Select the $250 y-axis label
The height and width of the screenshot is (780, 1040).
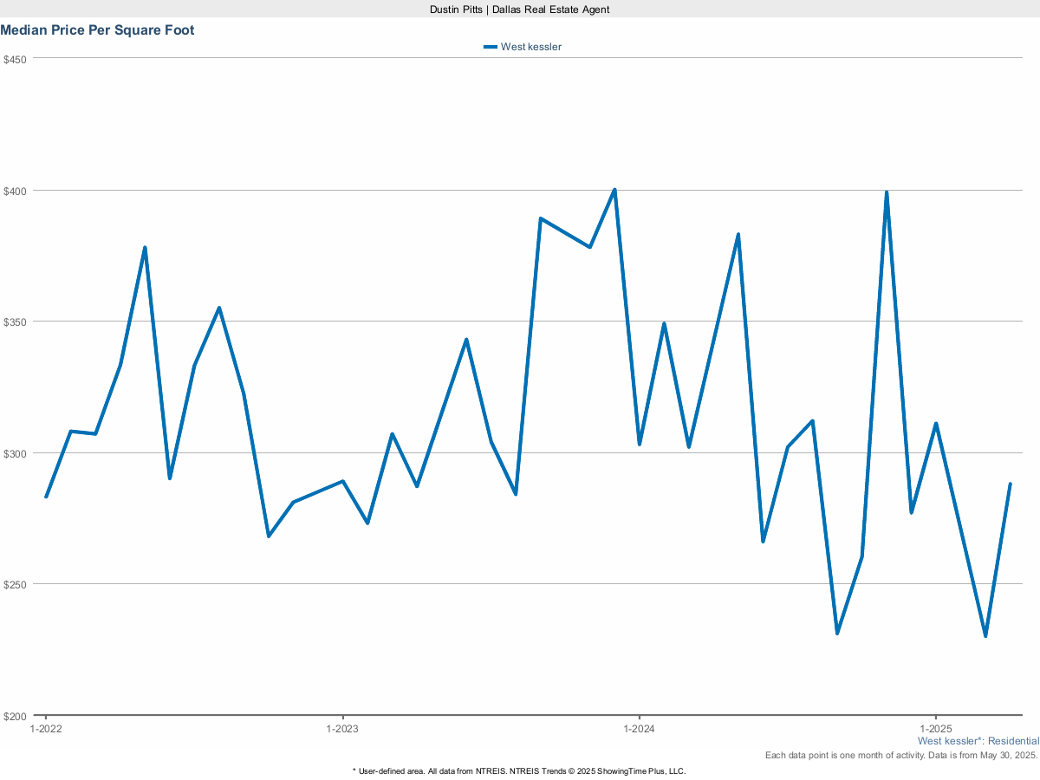point(16,584)
